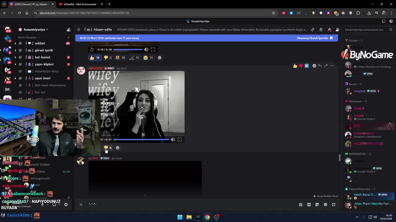396x222 pixels.
Task: Mute the wifey video volume icon
Action: coord(173,140)
